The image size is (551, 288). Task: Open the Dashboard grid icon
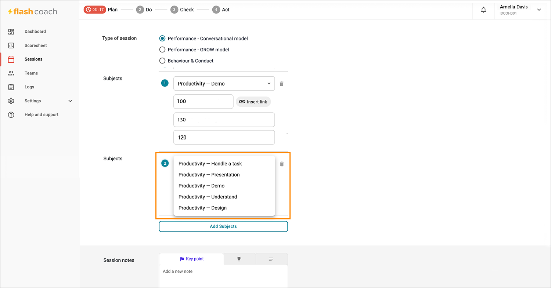point(11,32)
